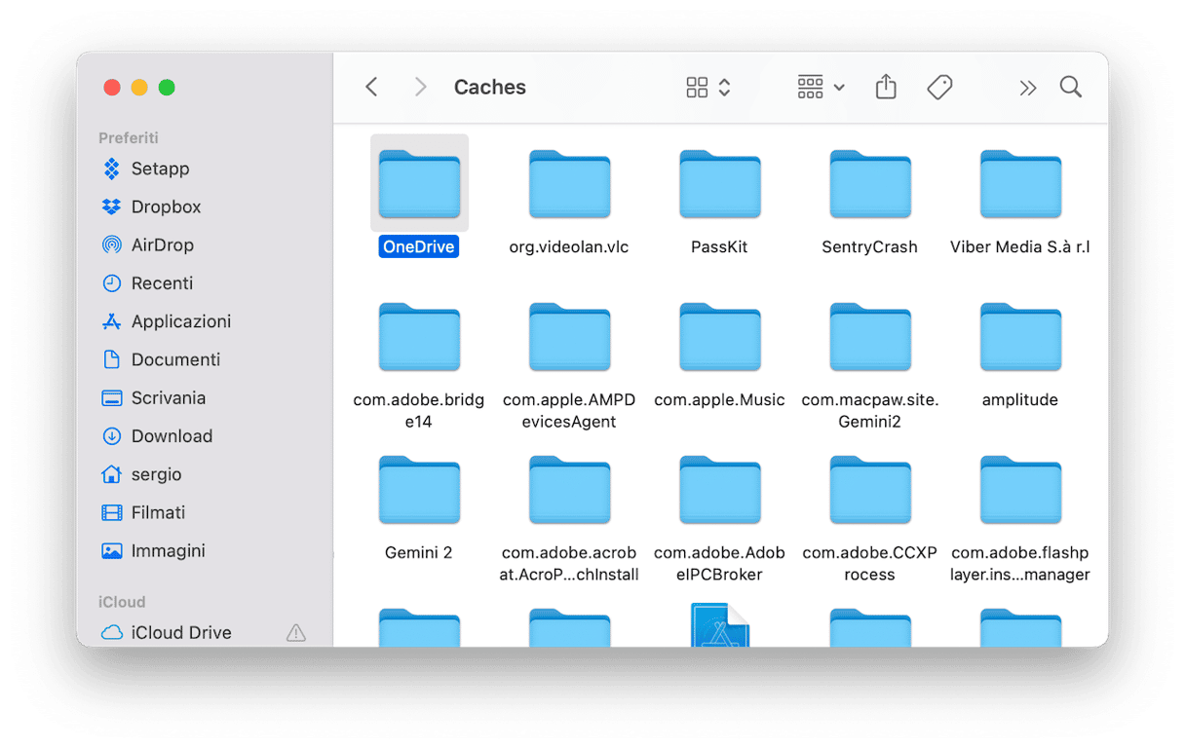Select the Xcode-style document file icon
Screen dimensions: 1185x748
click(719, 624)
